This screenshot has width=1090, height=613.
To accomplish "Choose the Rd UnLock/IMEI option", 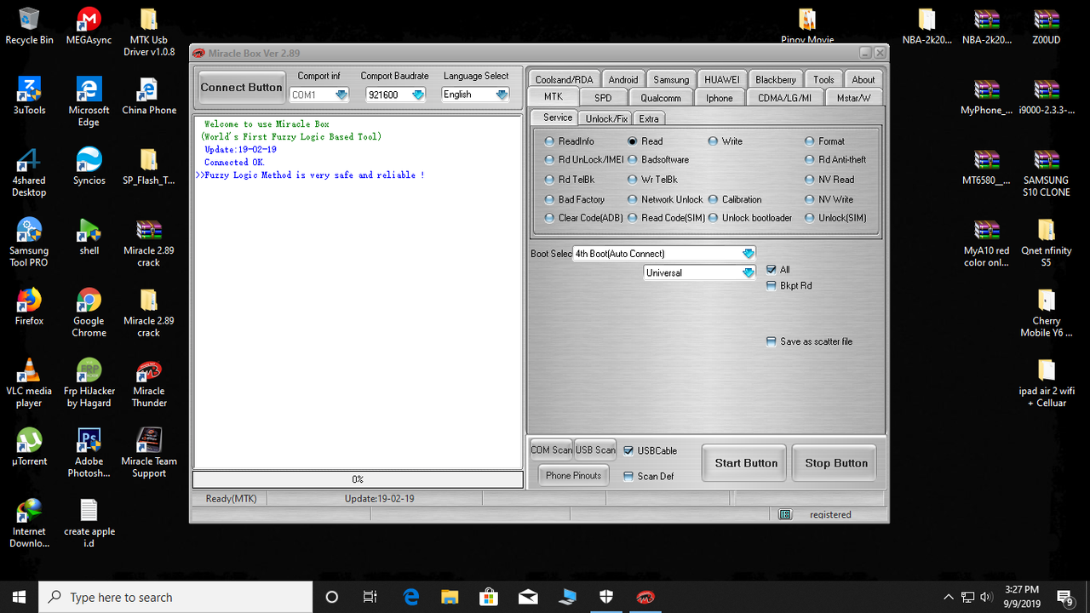I will (584, 160).
